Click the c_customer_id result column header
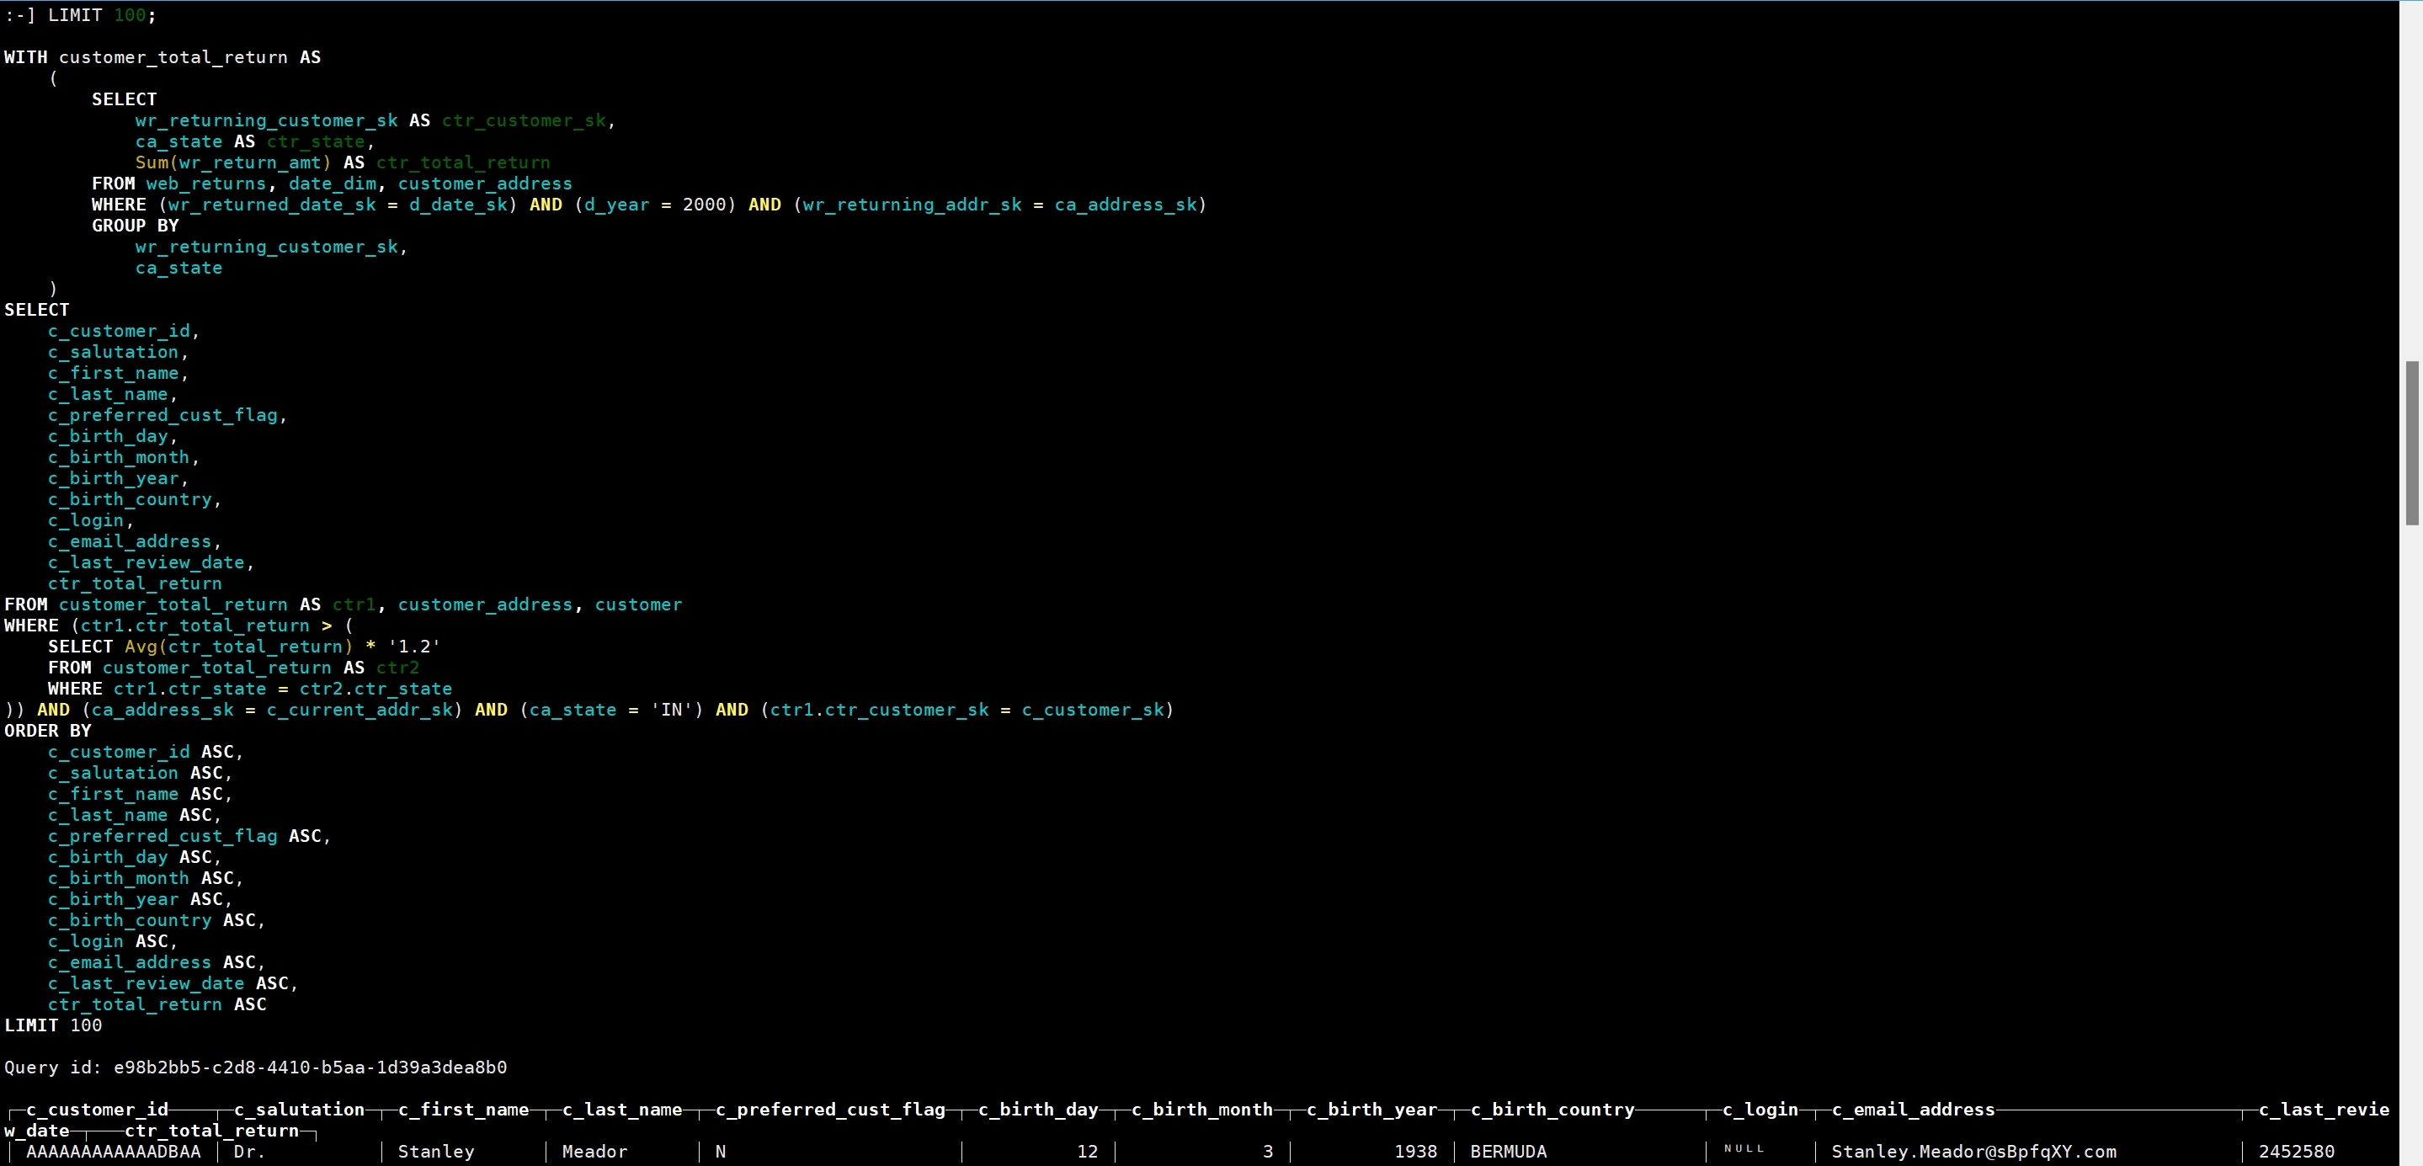The height and width of the screenshot is (1166, 2423). click(x=97, y=1110)
